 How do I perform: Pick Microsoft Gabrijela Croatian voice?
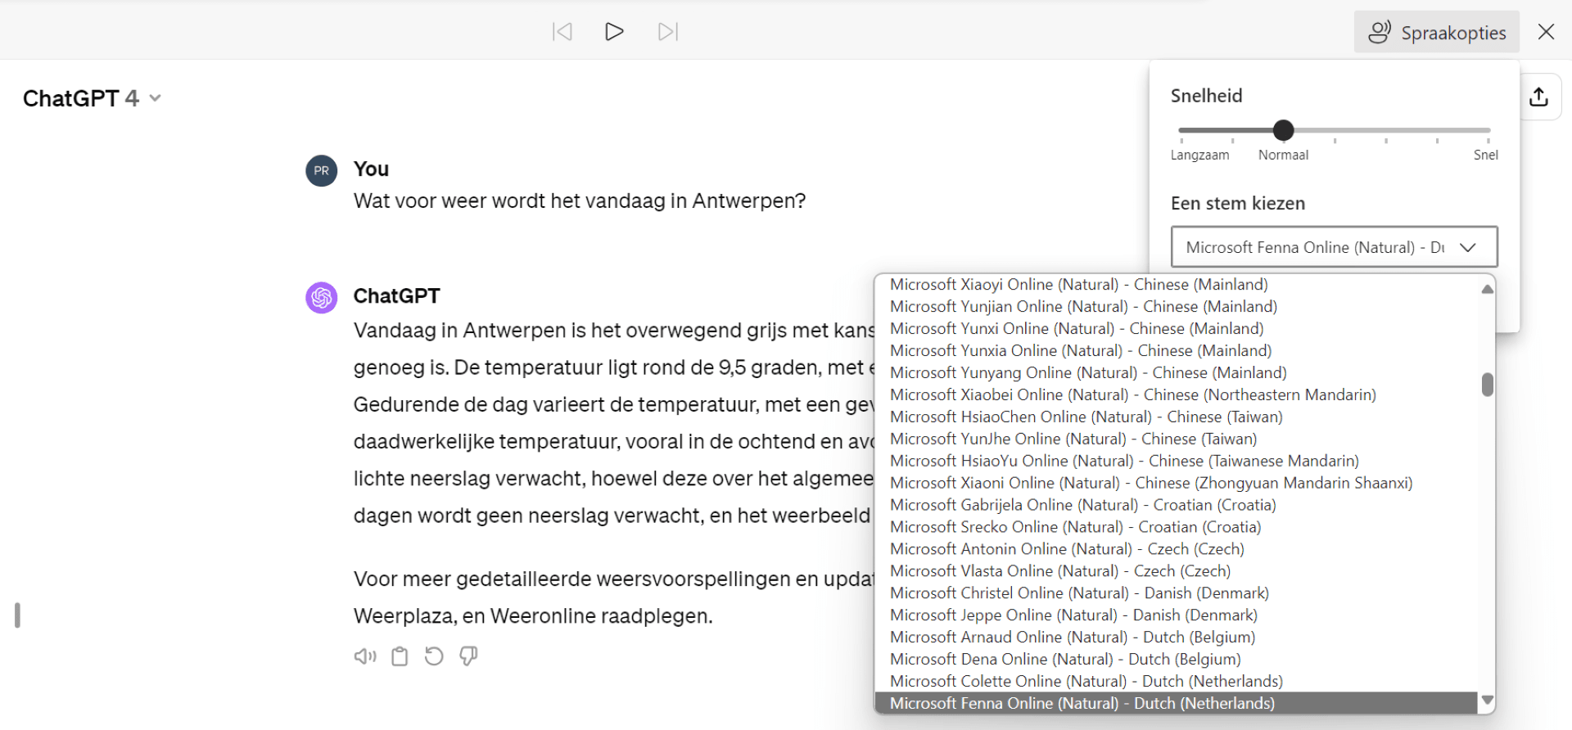click(1177, 506)
